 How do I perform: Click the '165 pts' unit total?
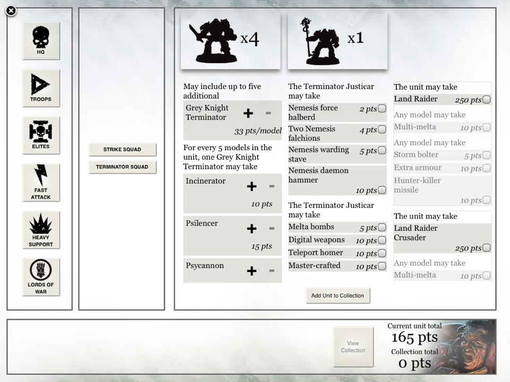pyautogui.click(x=415, y=337)
